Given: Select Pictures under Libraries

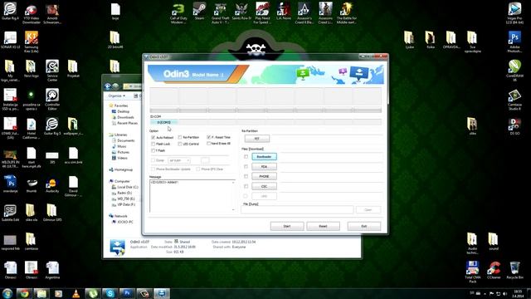Looking at the screenshot, I should tap(123, 152).
